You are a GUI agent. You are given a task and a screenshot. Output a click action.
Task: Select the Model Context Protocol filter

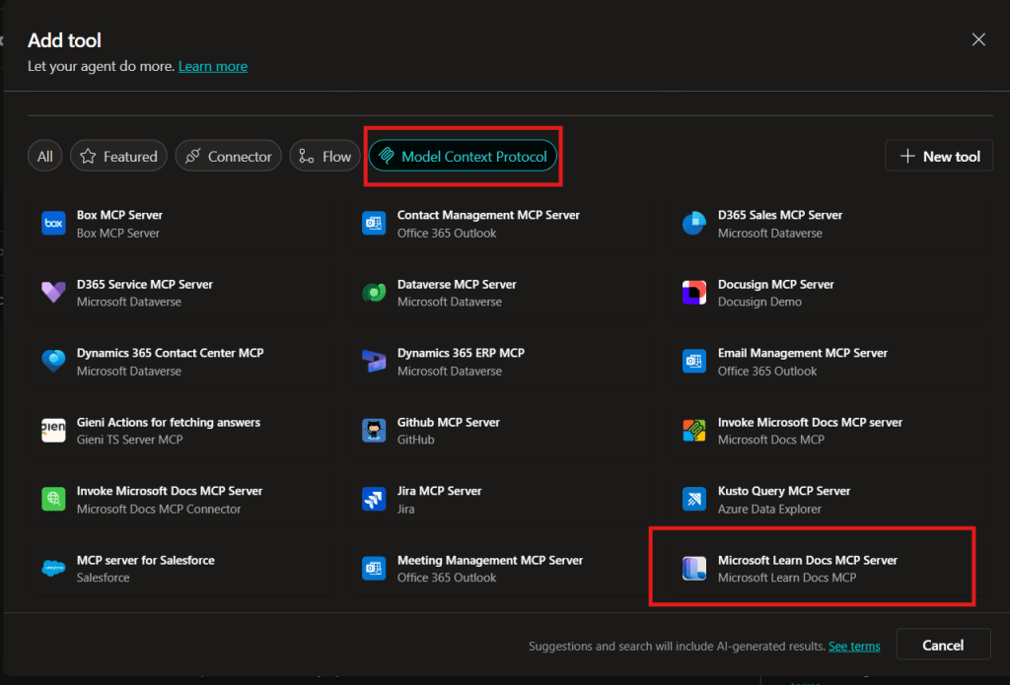(463, 156)
